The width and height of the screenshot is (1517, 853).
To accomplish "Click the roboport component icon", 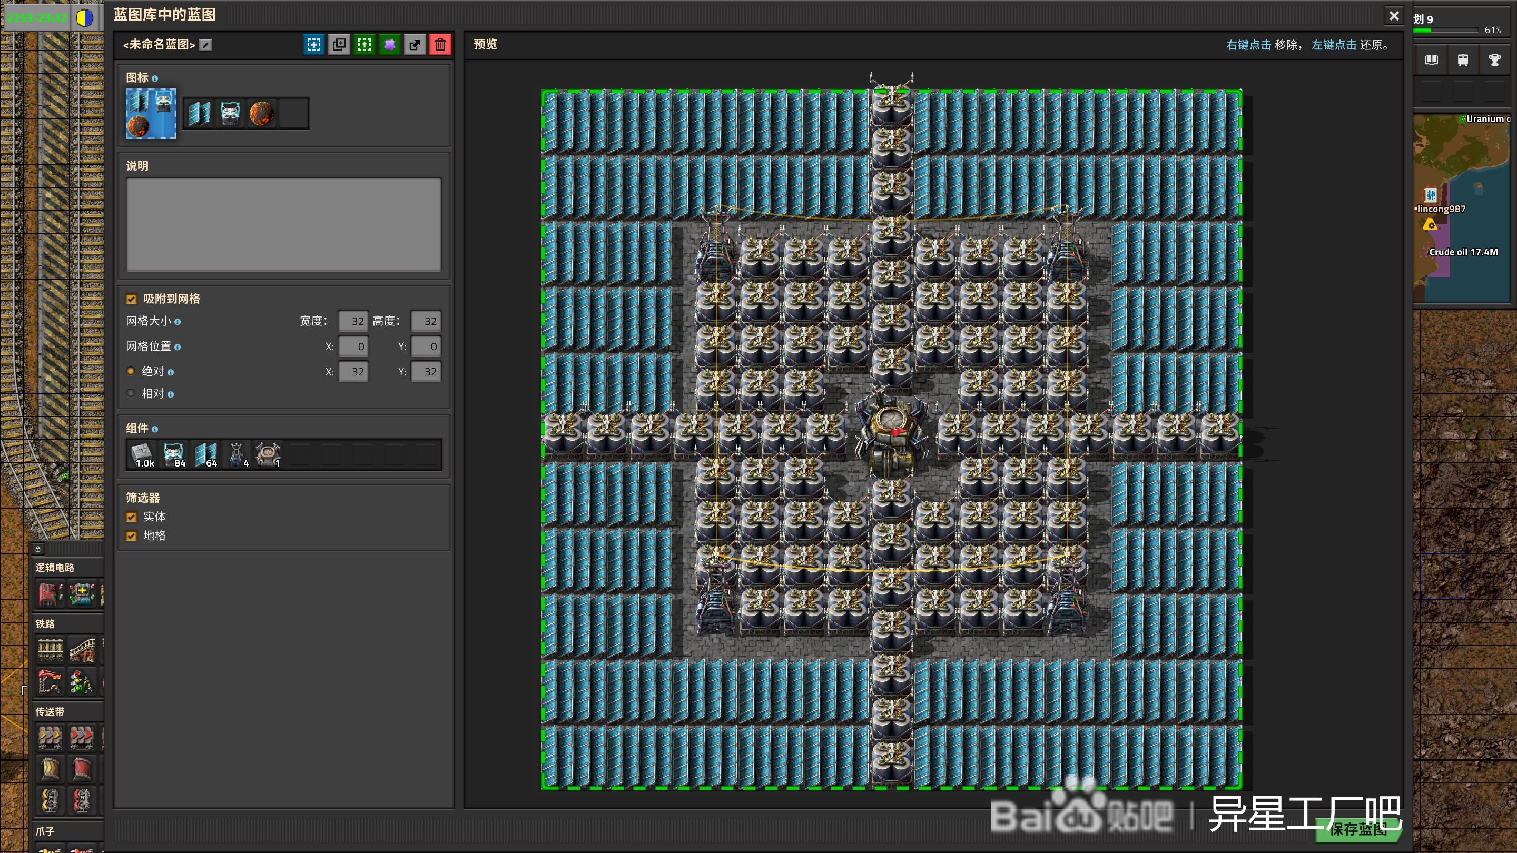I will tap(268, 454).
